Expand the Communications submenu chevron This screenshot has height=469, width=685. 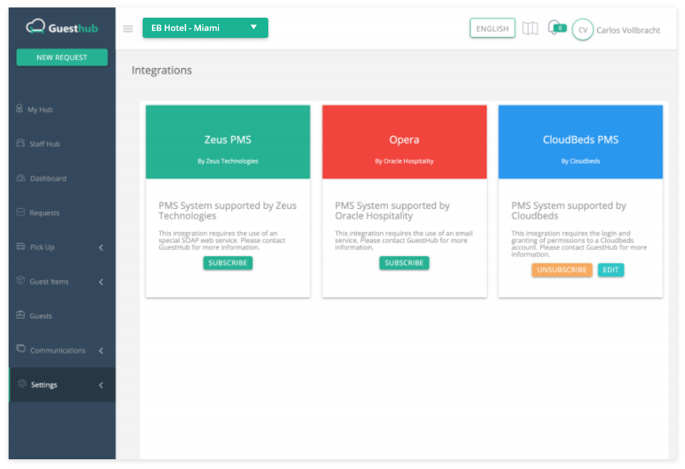pos(101,350)
